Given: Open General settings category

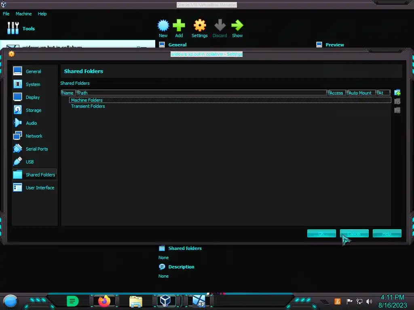Looking at the screenshot, I should [x=34, y=71].
